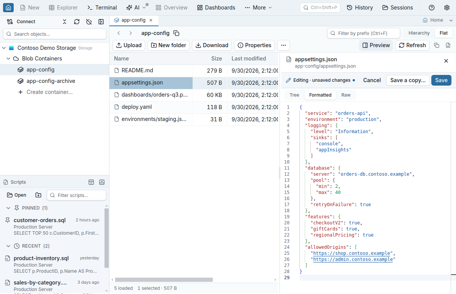Click the file download icon beside Refresh

pyautogui.click(x=448, y=45)
